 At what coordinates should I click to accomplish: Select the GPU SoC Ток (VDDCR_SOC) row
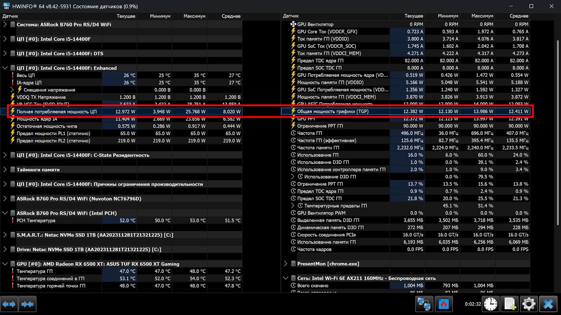click(406, 46)
